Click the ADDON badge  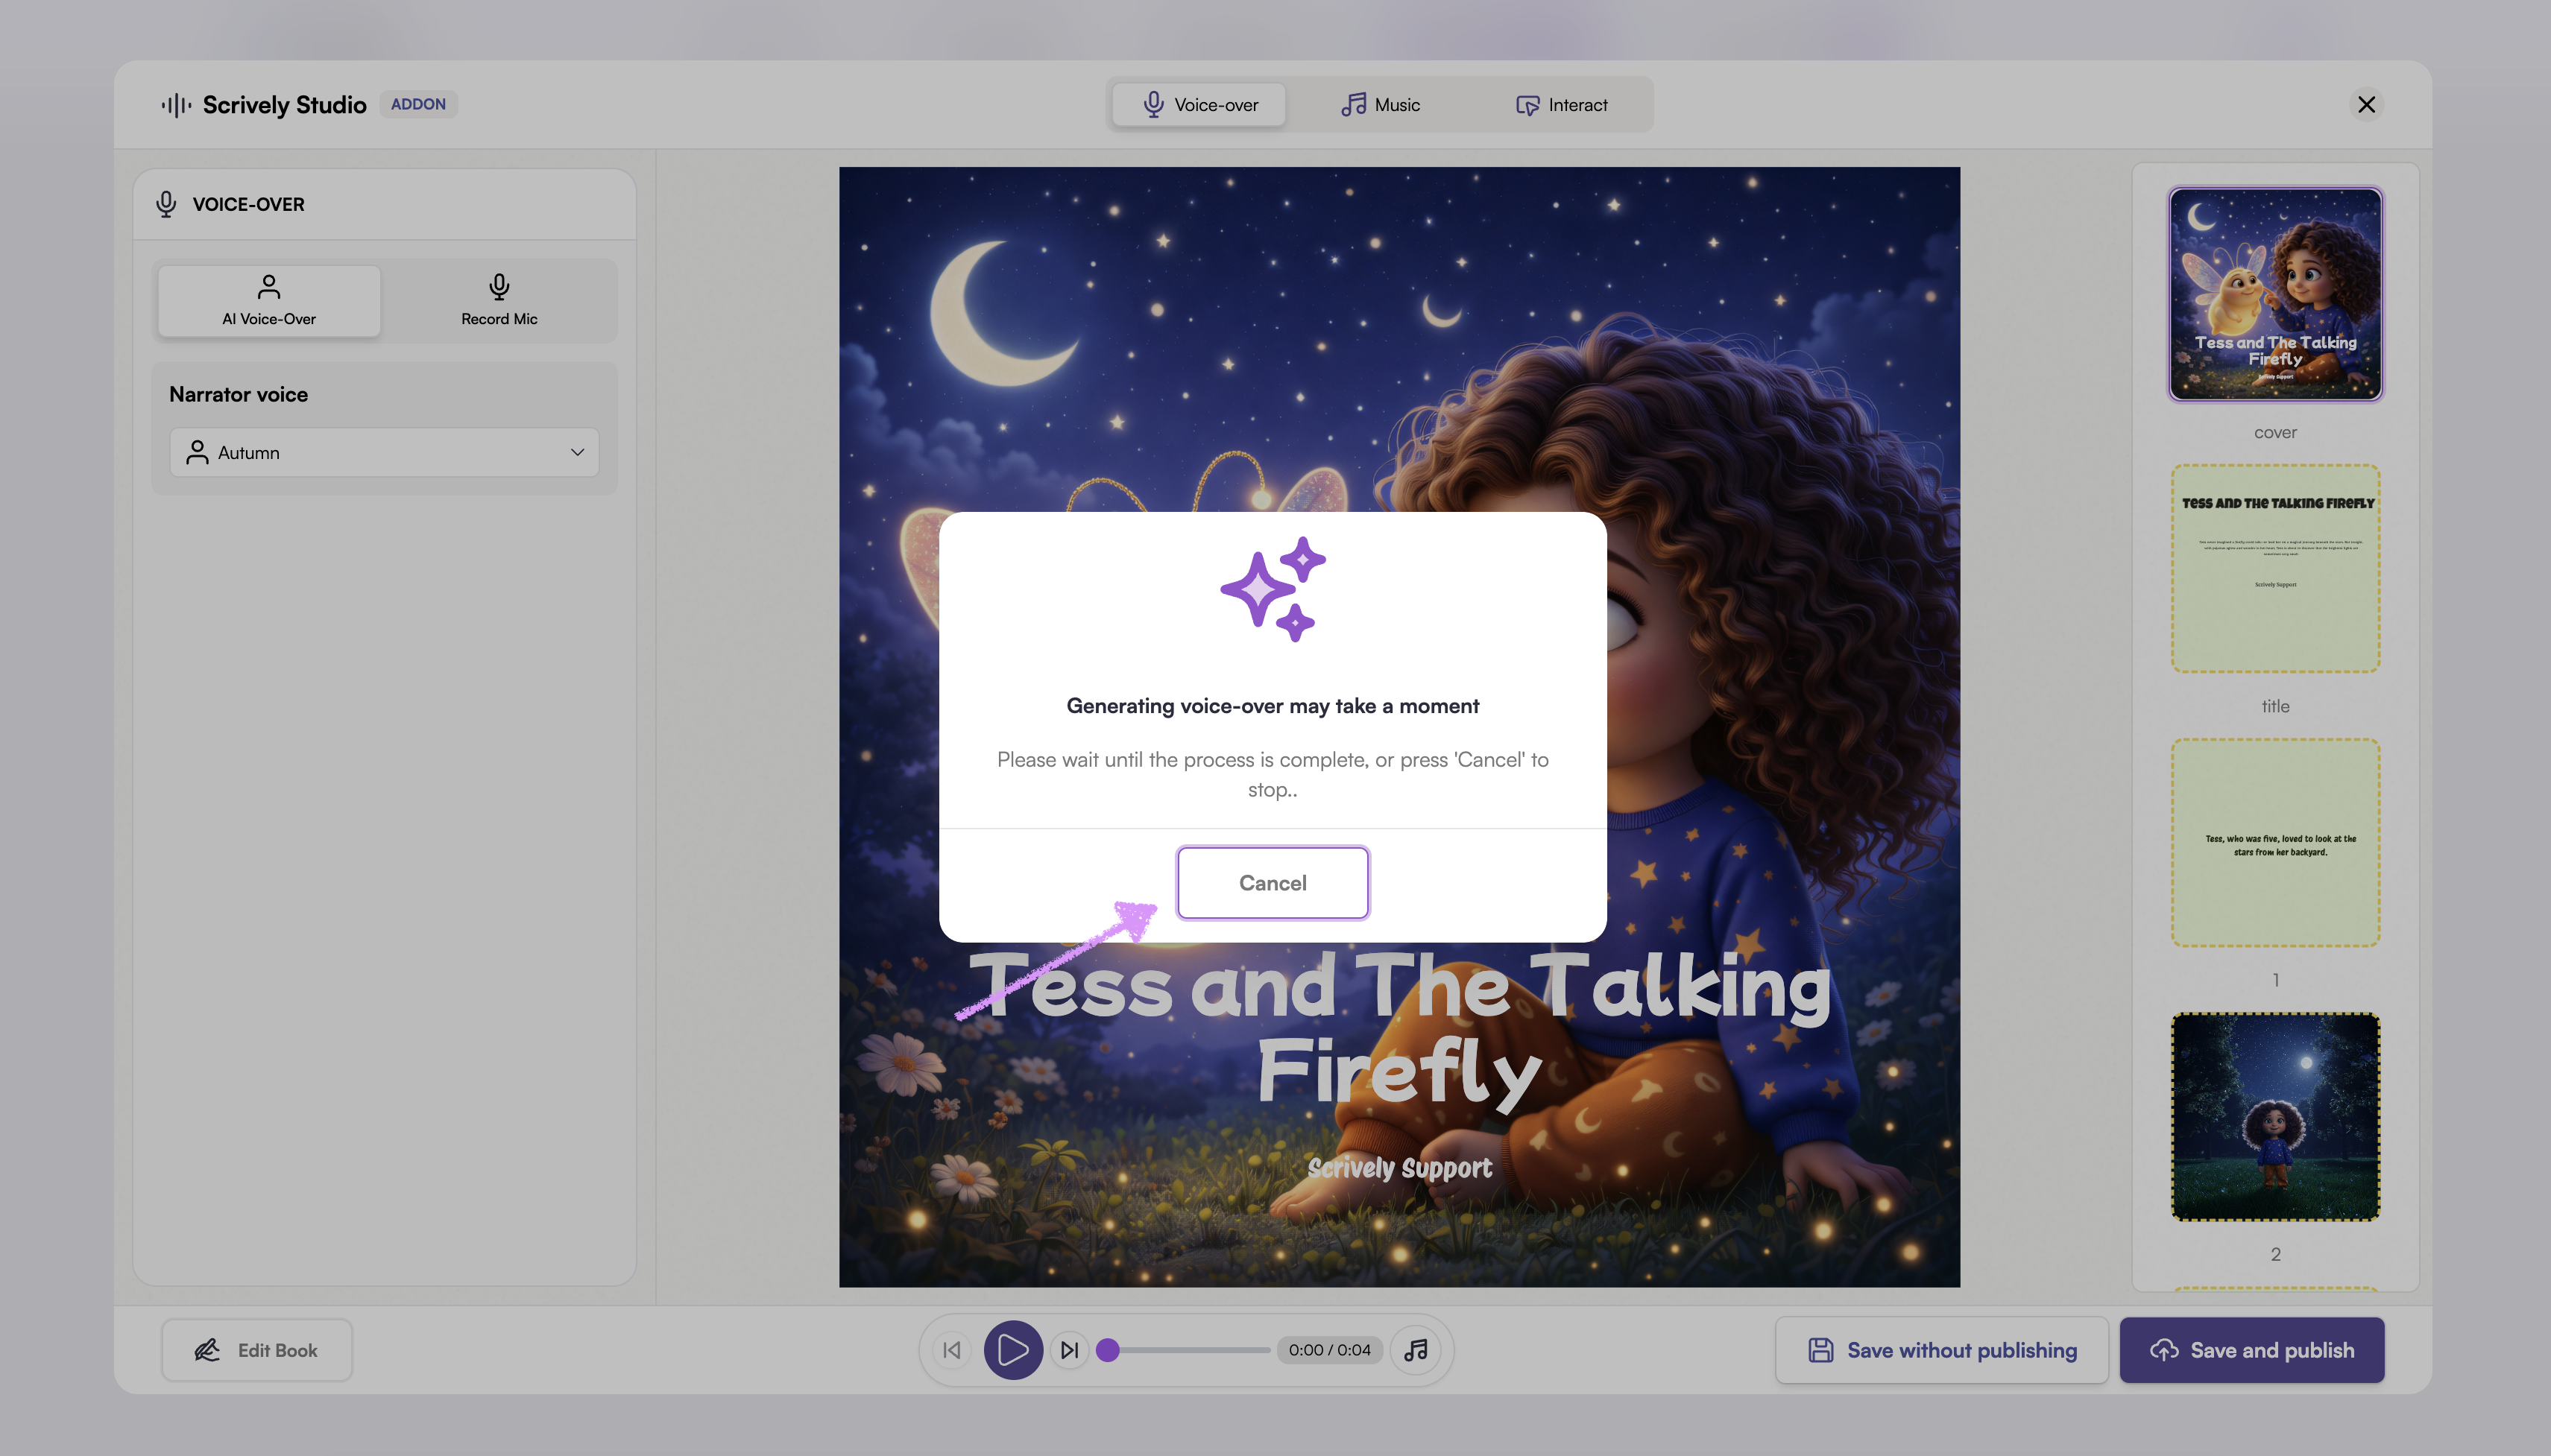pos(418,104)
